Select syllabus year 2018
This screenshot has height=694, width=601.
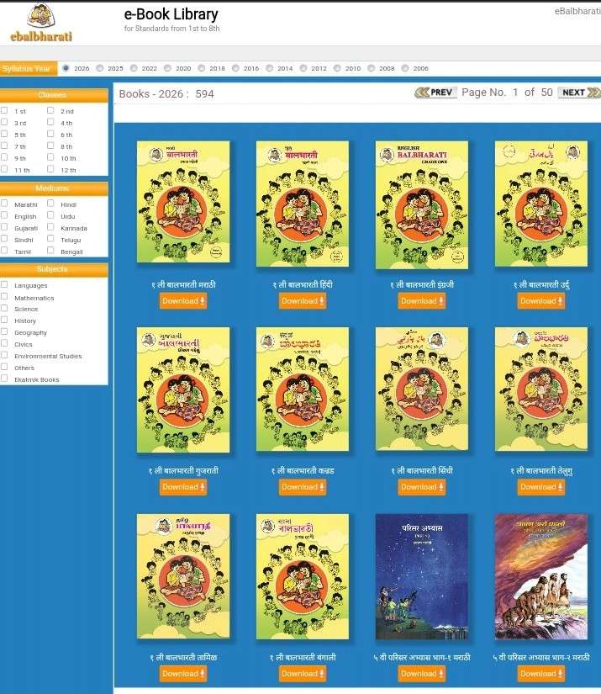pos(201,68)
